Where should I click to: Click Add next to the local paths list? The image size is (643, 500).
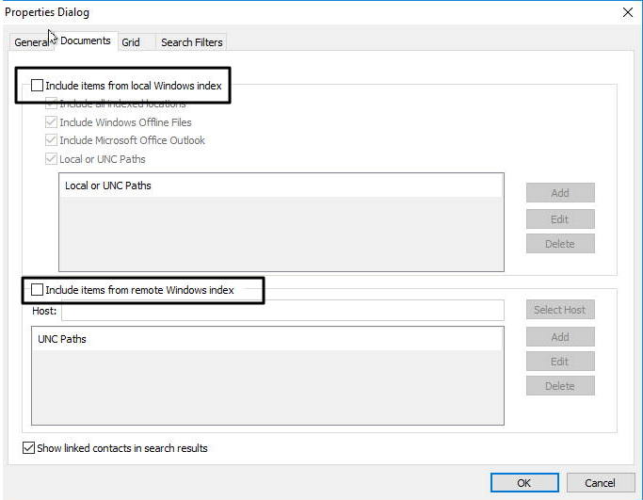pyautogui.click(x=560, y=193)
